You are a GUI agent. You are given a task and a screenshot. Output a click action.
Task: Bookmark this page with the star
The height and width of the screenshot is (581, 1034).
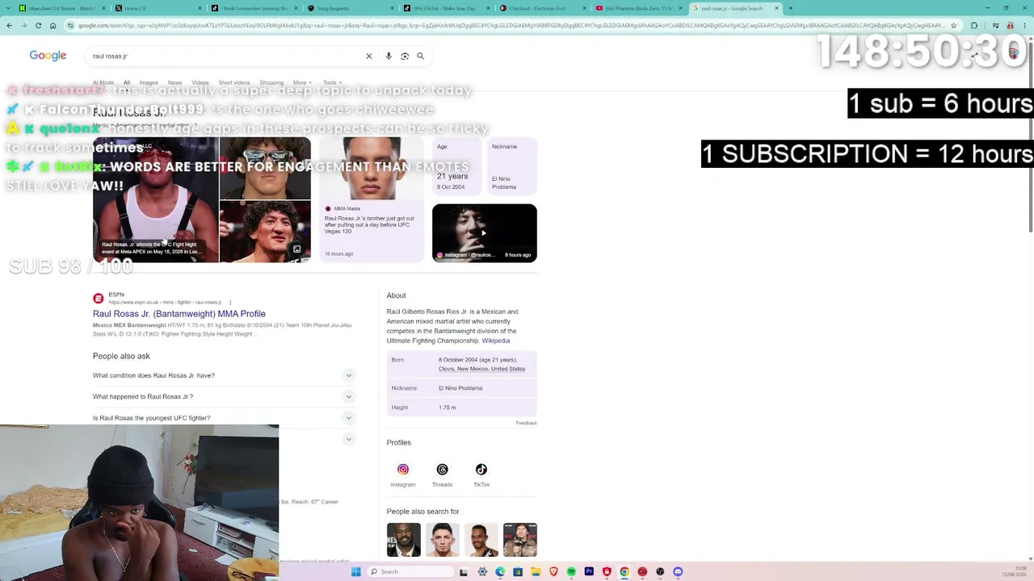(953, 26)
